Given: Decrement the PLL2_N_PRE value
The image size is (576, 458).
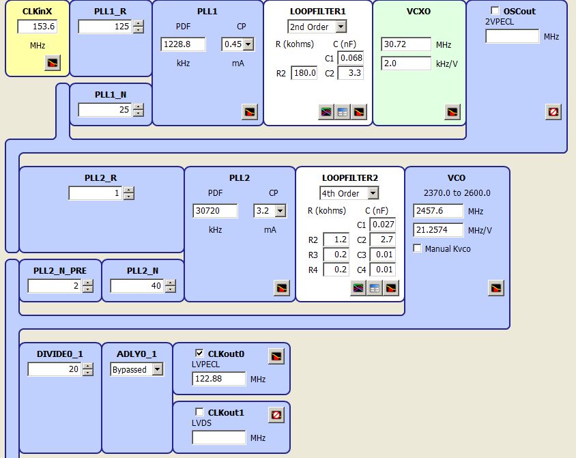Looking at the screenshot, I should click(87, 289).
